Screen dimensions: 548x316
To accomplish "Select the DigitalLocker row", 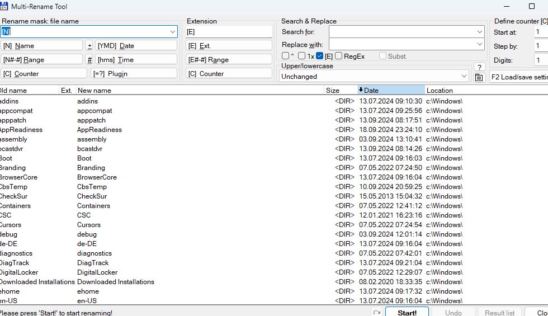I will [x=274, y=272].
